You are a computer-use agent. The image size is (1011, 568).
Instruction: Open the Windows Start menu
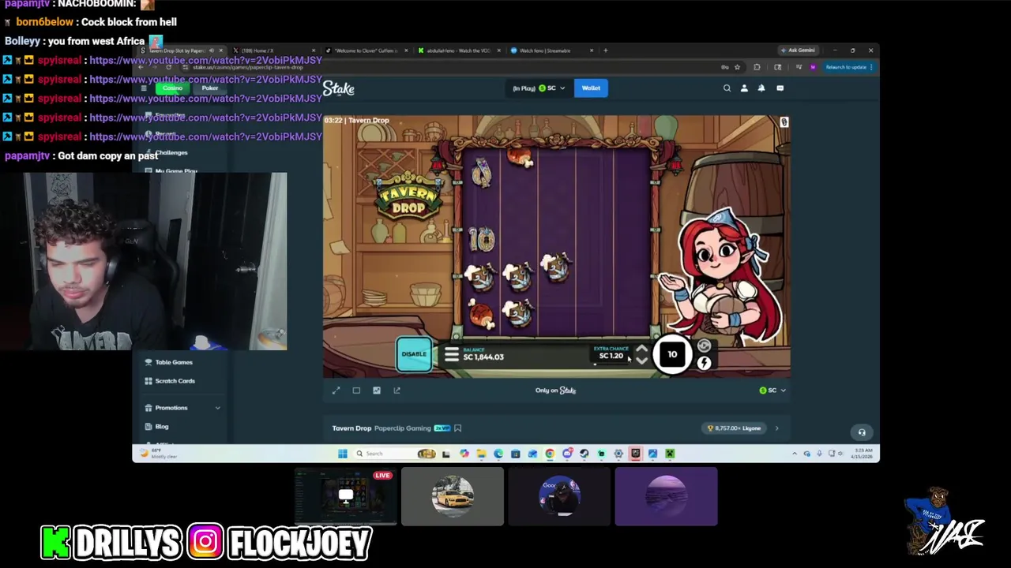pos(342,454)
